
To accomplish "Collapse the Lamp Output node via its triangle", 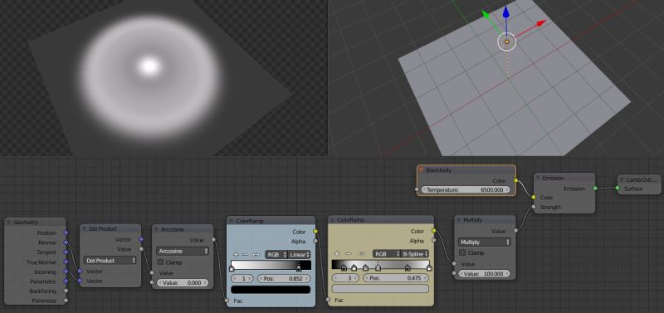I will [622, 179].
